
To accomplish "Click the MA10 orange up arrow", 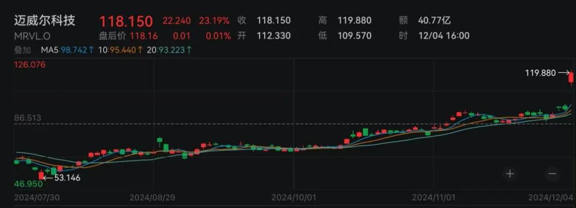I will (x=140, y=50).
